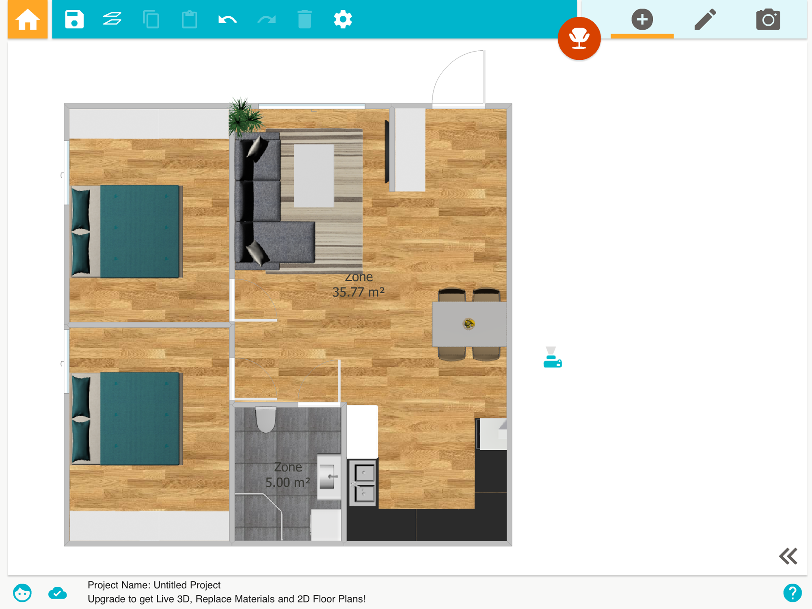Delete selection with the trash icon
812x609 pixels.
(x=304, y=19)
